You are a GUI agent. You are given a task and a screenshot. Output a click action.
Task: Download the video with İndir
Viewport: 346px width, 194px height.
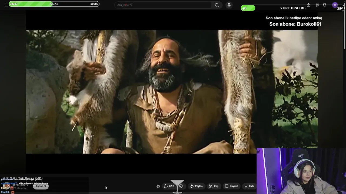pos(249,186)
